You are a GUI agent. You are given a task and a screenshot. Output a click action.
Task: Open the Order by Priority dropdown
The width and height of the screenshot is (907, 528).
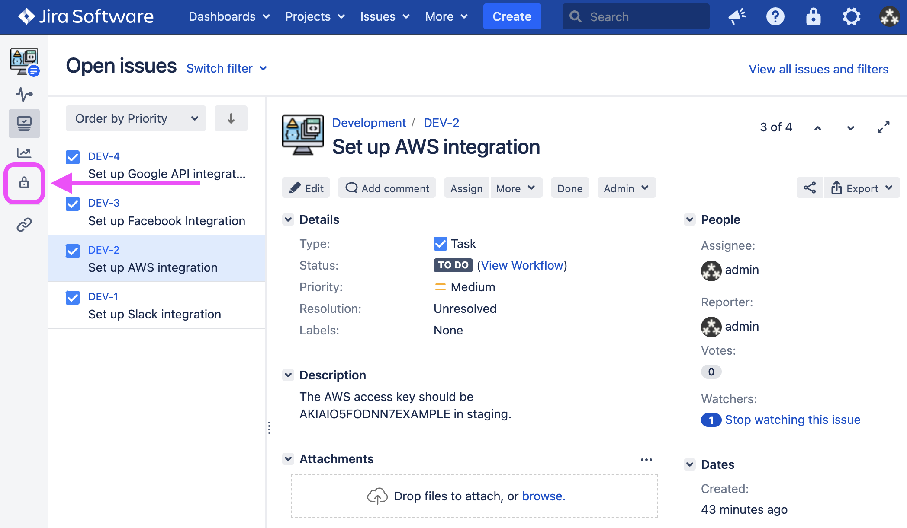[x=136, y=118]
